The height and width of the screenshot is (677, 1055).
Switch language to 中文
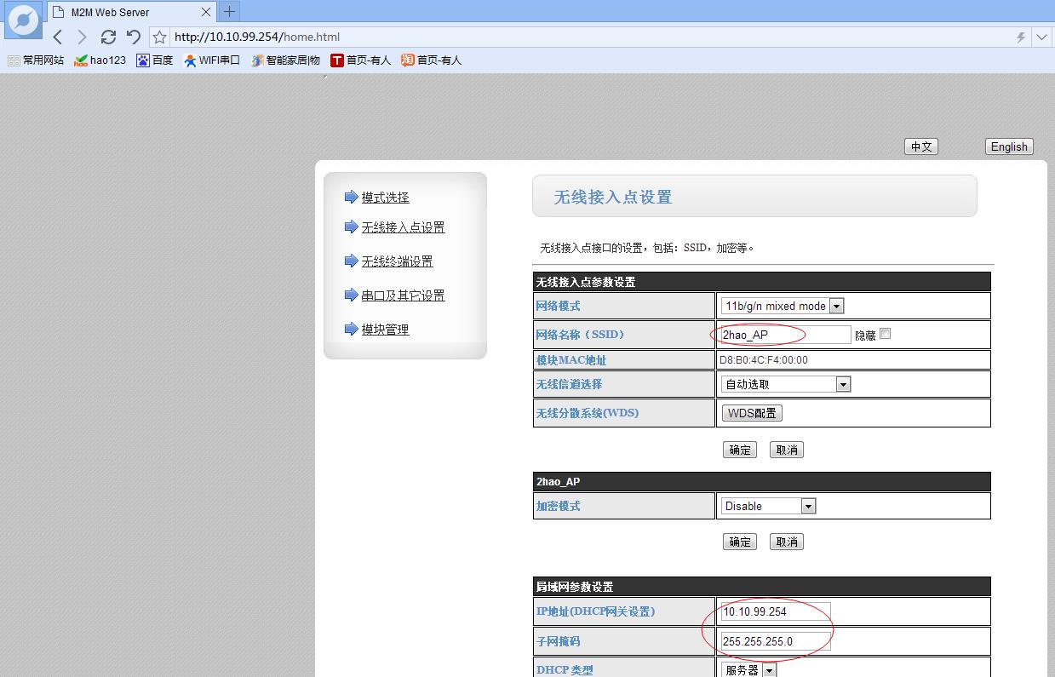click(920, 146)
